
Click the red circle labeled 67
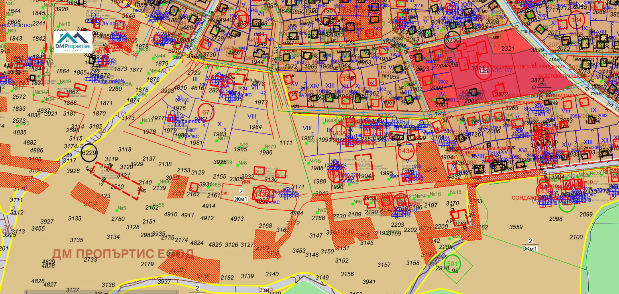pos(206,112)
